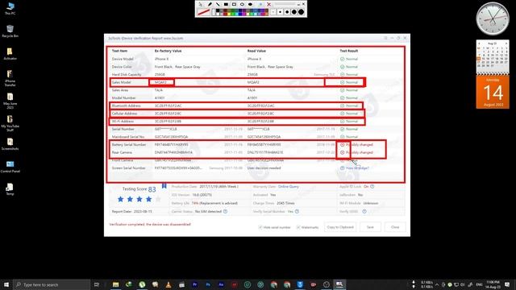Image resolution: width=516 pixels, height=290 pixels.
Task: Select the straight line tool
Action: pos(218,4)
